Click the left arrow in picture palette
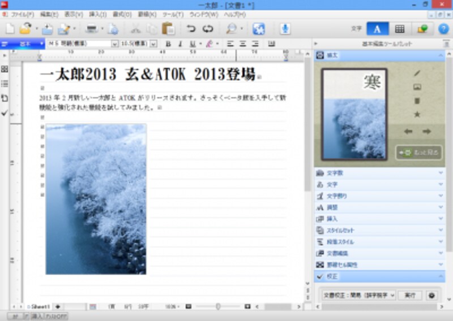453x321 pixels. coord(408,132)
